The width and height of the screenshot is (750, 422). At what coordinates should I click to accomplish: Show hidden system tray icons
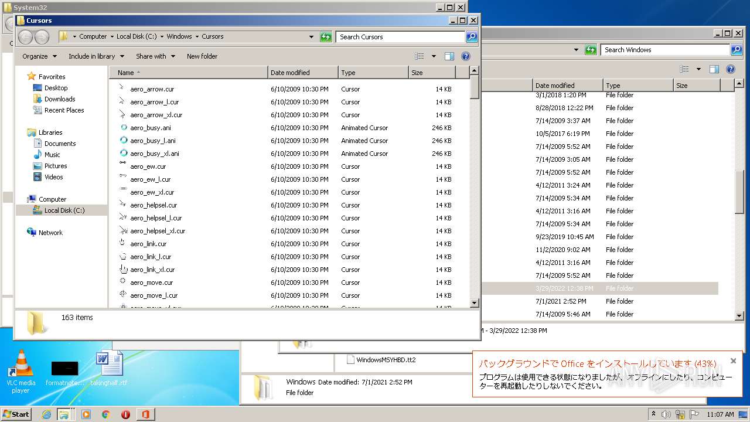click(x=653, y=414)
